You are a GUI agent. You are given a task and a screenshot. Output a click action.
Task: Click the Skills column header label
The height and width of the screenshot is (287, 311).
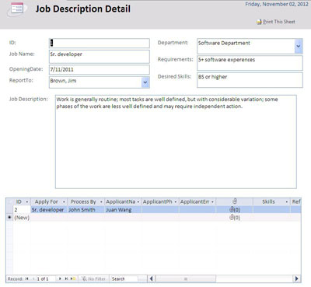(268, 201)
